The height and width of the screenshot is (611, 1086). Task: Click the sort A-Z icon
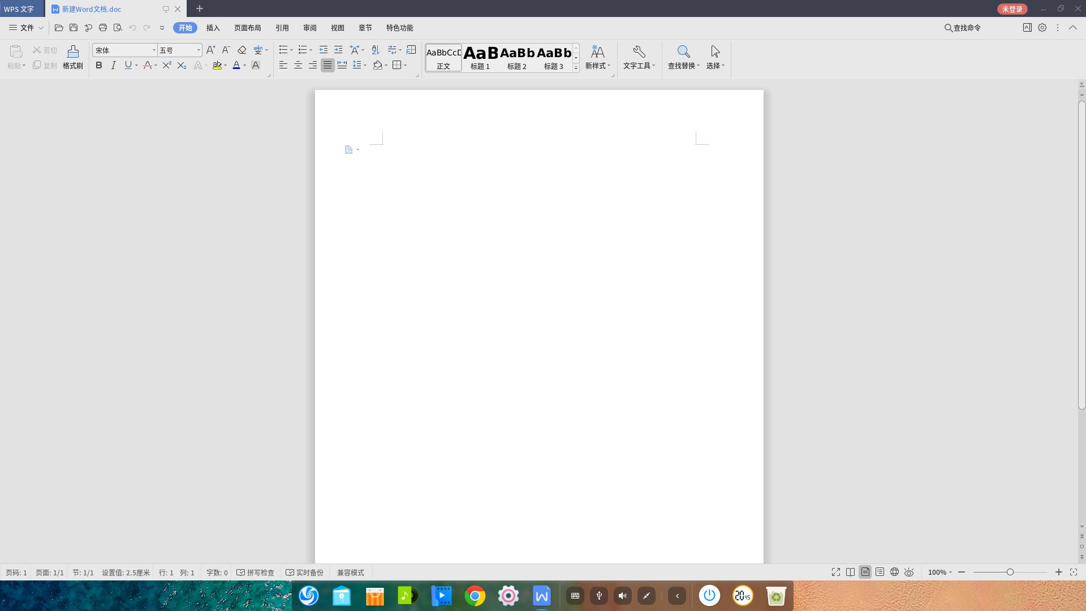click(376, 50)
